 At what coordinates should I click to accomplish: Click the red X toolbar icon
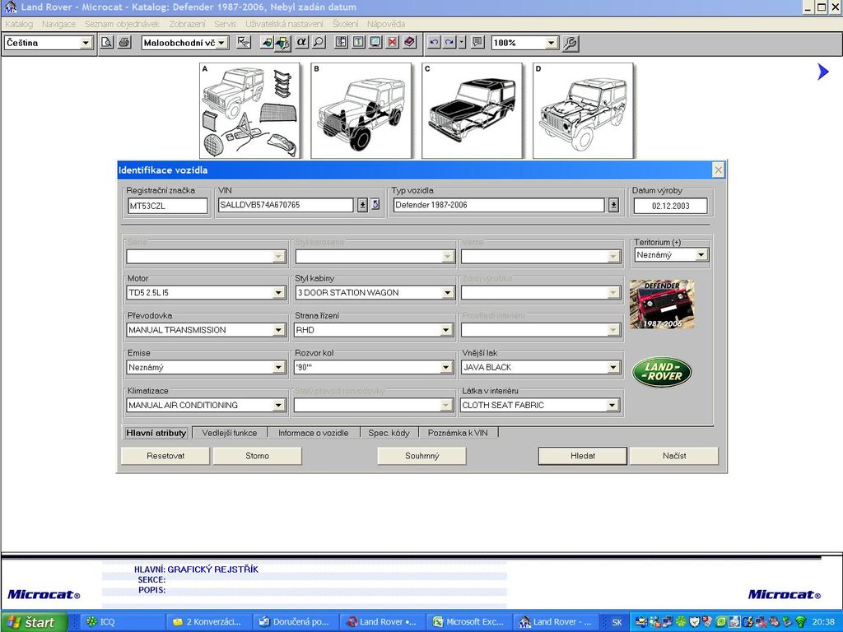click(x=393, y=43)
